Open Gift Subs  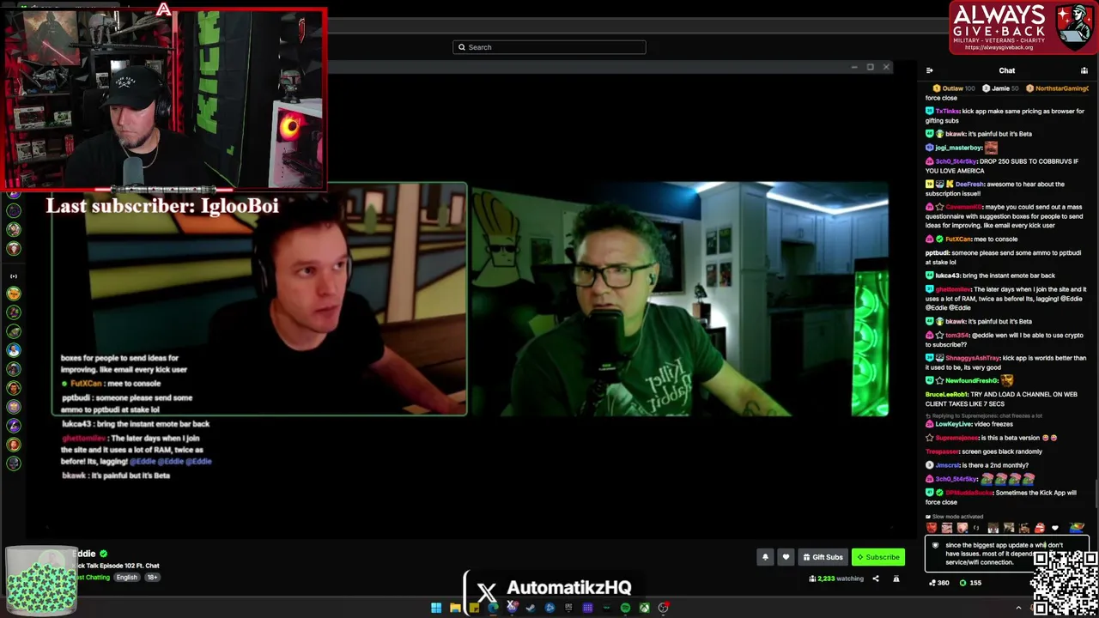823,557
